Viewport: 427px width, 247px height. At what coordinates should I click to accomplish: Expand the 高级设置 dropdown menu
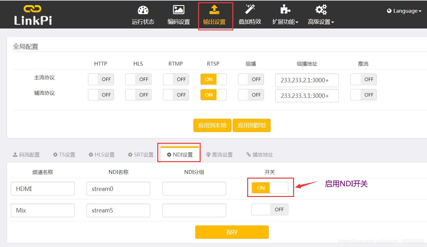tap(321, 22)
